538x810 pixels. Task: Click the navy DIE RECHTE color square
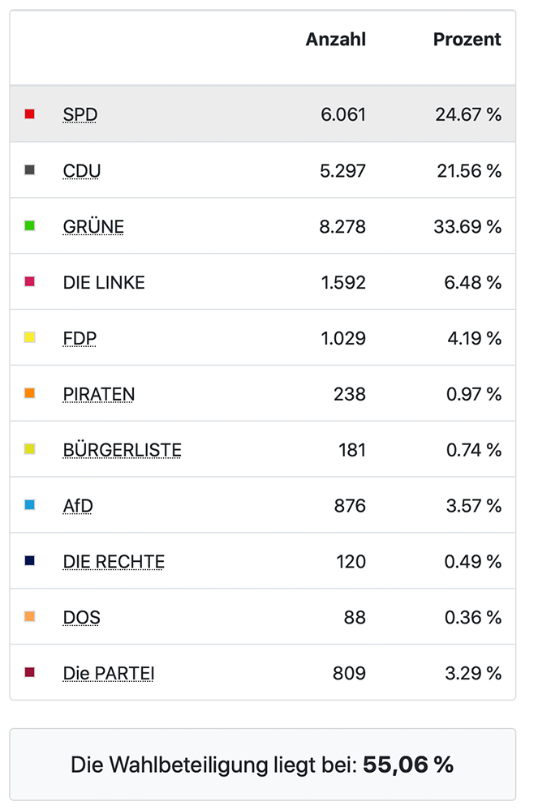(x=30, y=561)
